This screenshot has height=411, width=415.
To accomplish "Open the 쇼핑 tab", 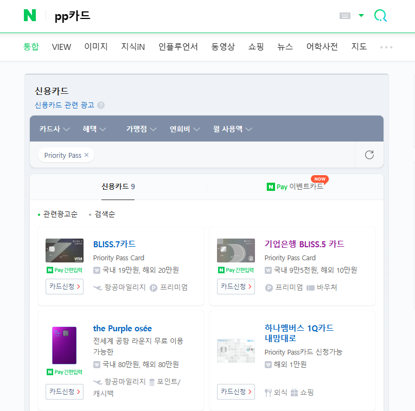I will pyautogui.click(x=256, y=47).
